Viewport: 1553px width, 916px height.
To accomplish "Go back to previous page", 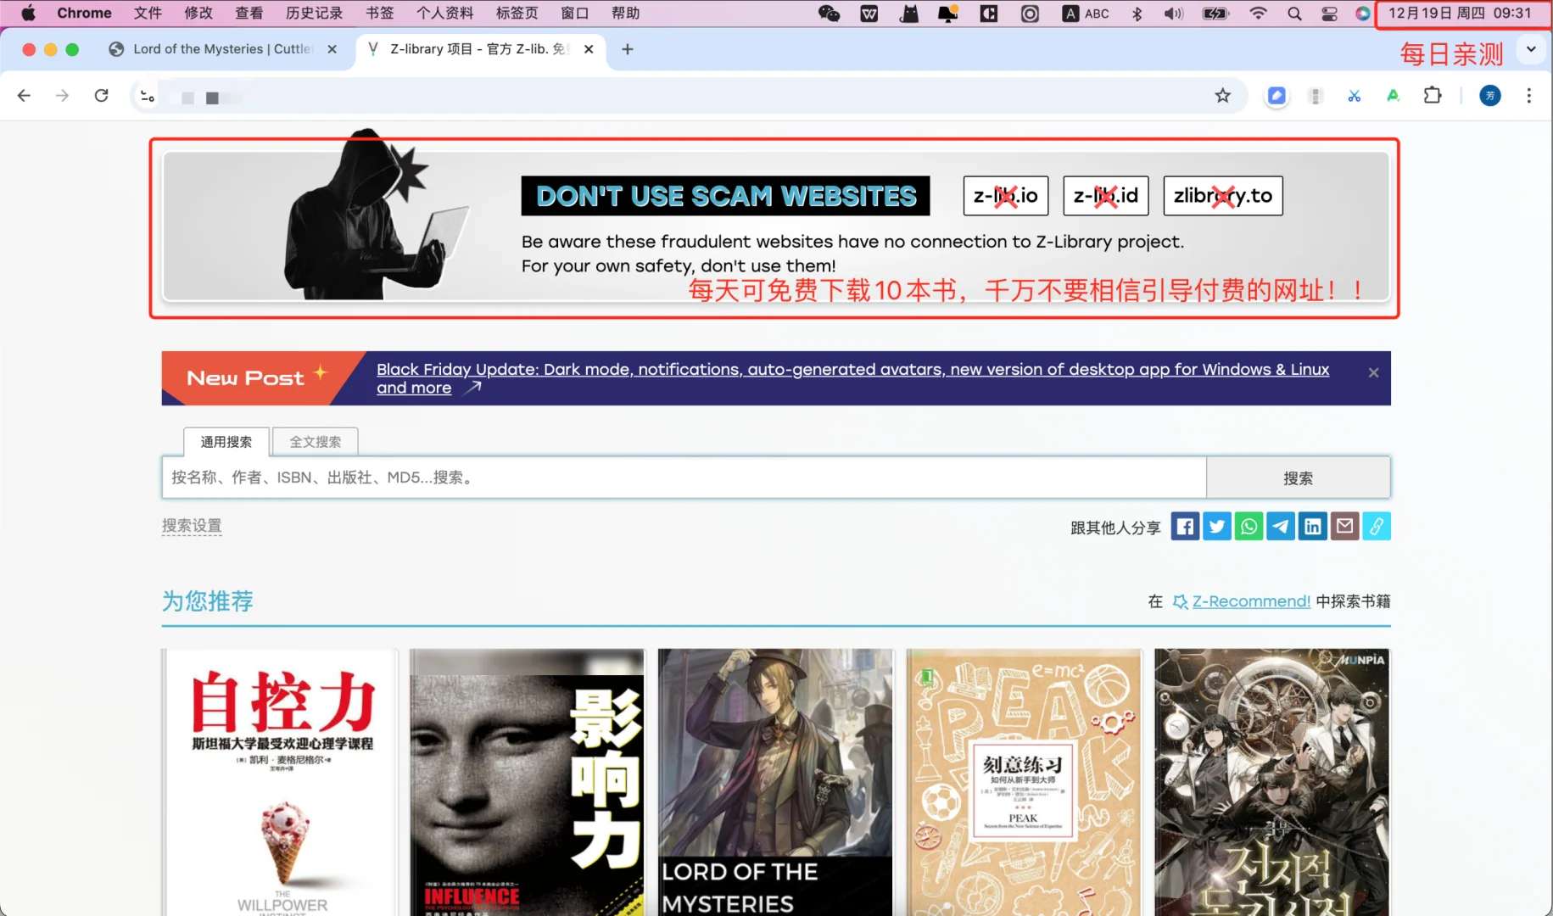I will coord(24,96).
